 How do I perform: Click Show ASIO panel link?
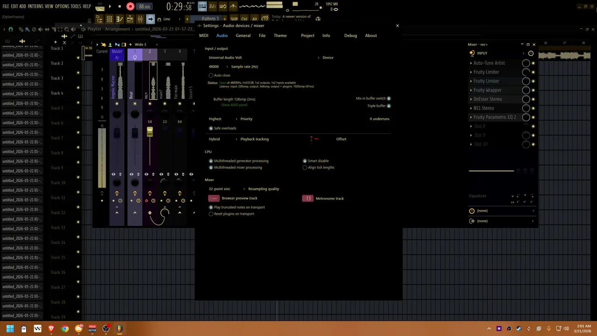(x=234, y=105)
